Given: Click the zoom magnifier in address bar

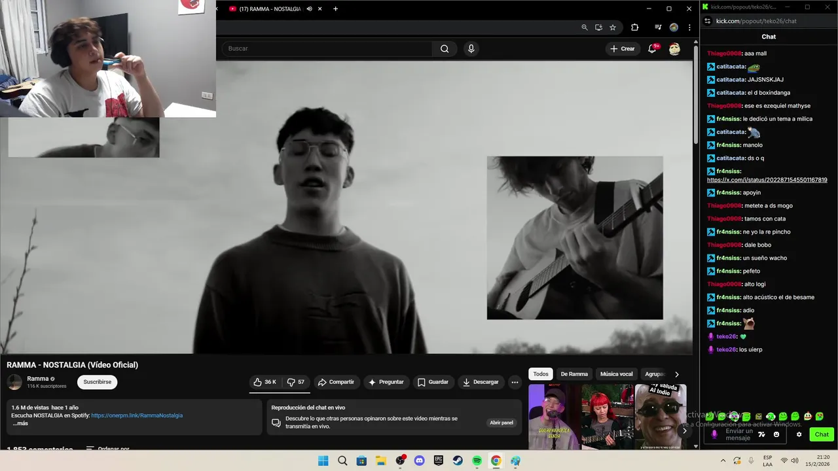Looking at the screenshot, I should [585, 27].
